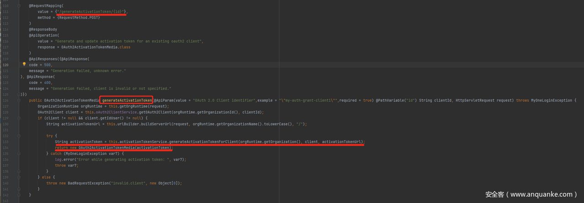Collapse the catch block fold at line 135
Screen dimensions: 584x203
pos(19,153)
